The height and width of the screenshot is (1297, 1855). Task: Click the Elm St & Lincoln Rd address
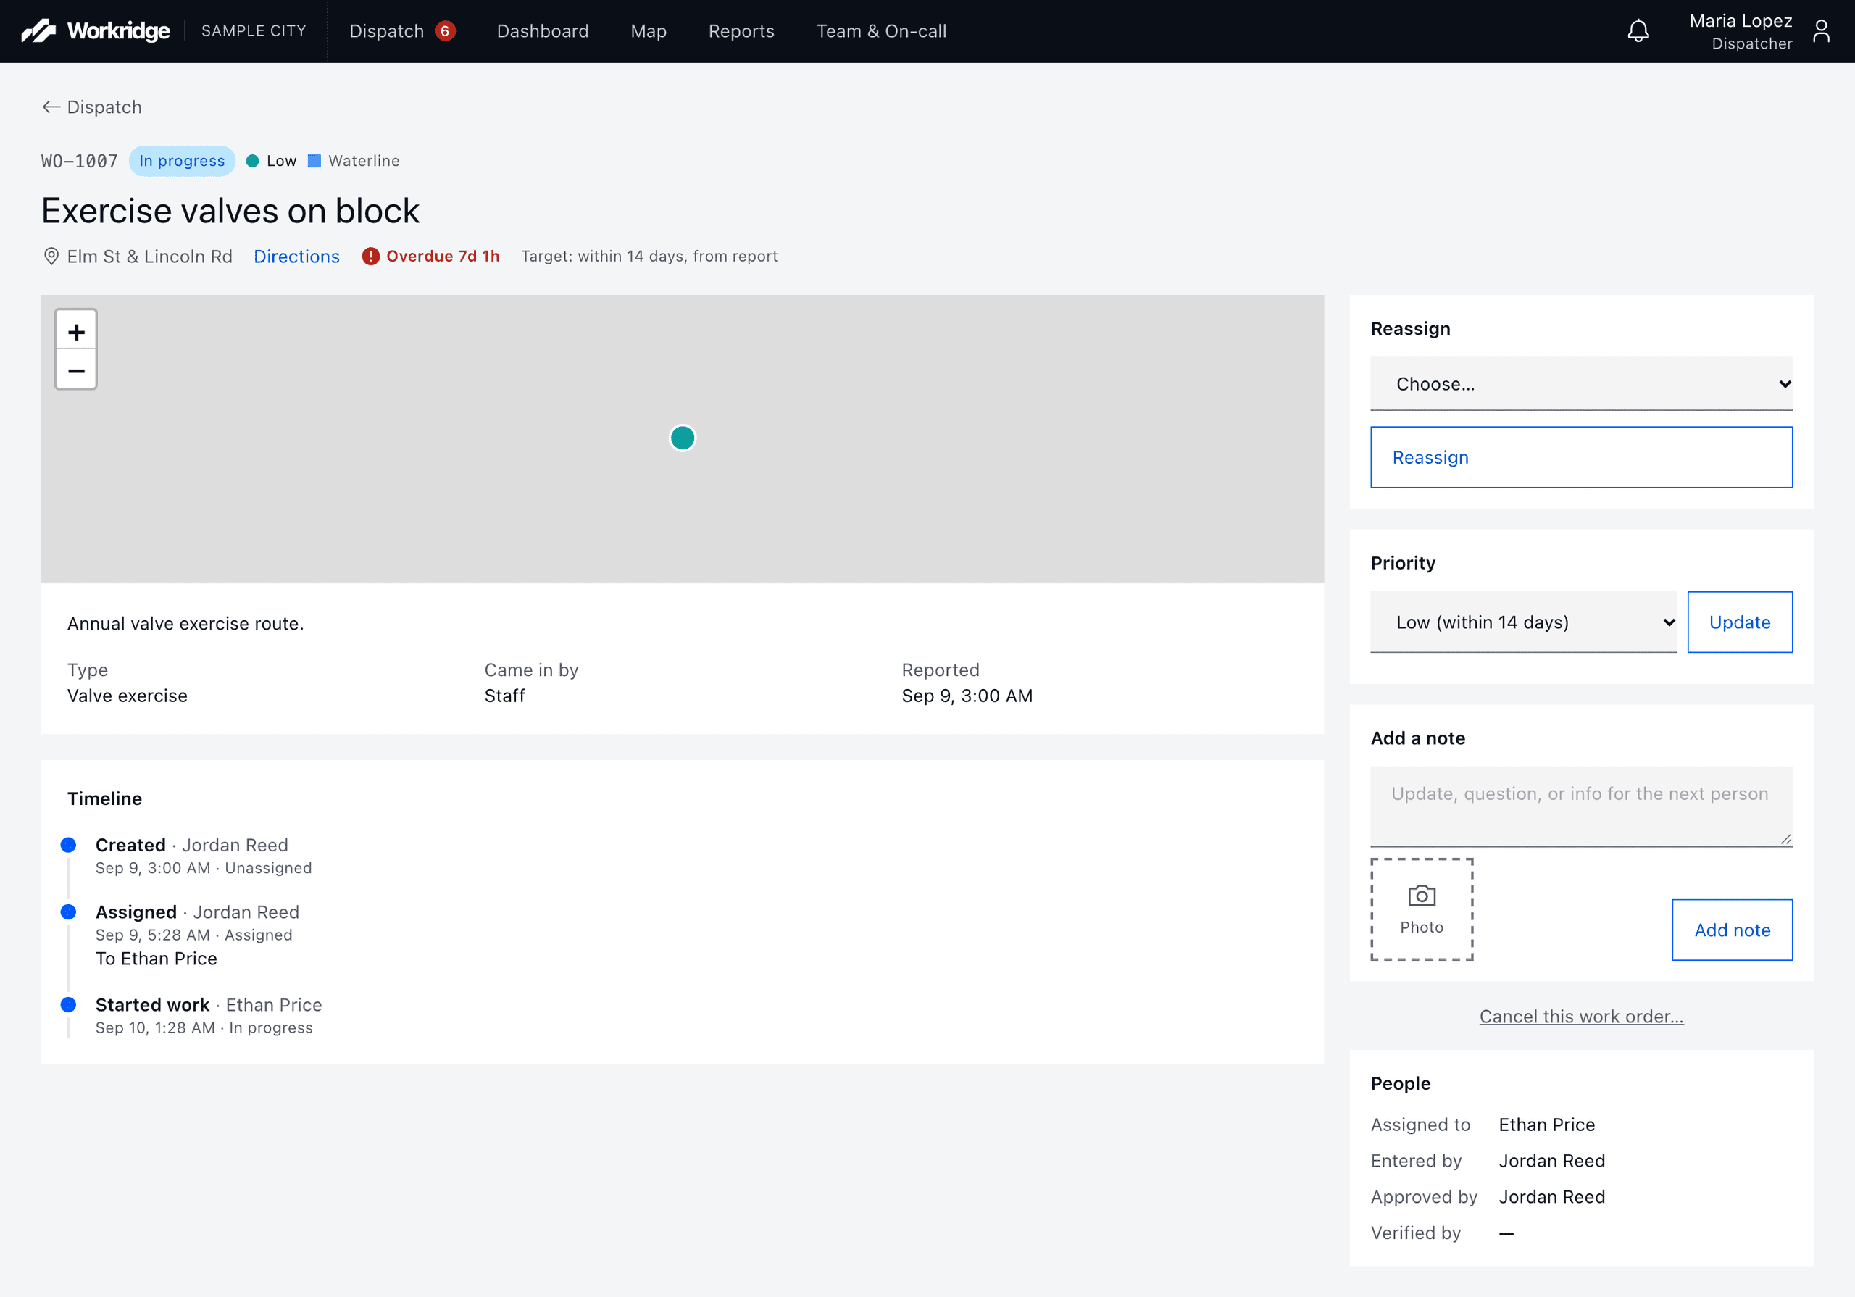click(x=149, y=257)
